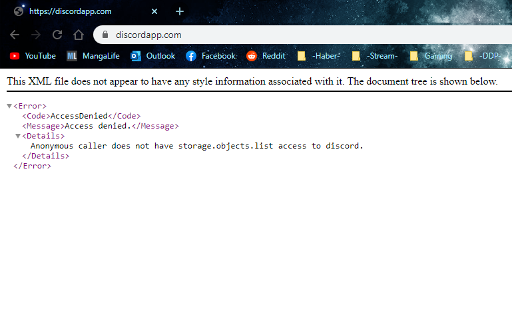Viewport: 512px width, 327px height.
Task: Click the AccessDenied code text
Action: tap(79, 116)
